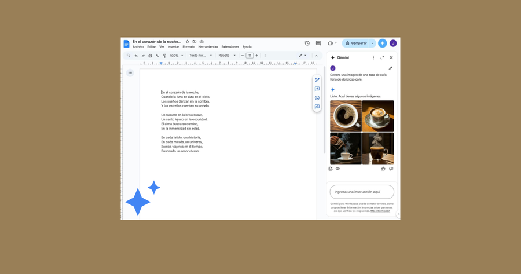Collapse the side panel arrow at bottom right
This screenshot has height=274, width=521.
coord(398,214)
